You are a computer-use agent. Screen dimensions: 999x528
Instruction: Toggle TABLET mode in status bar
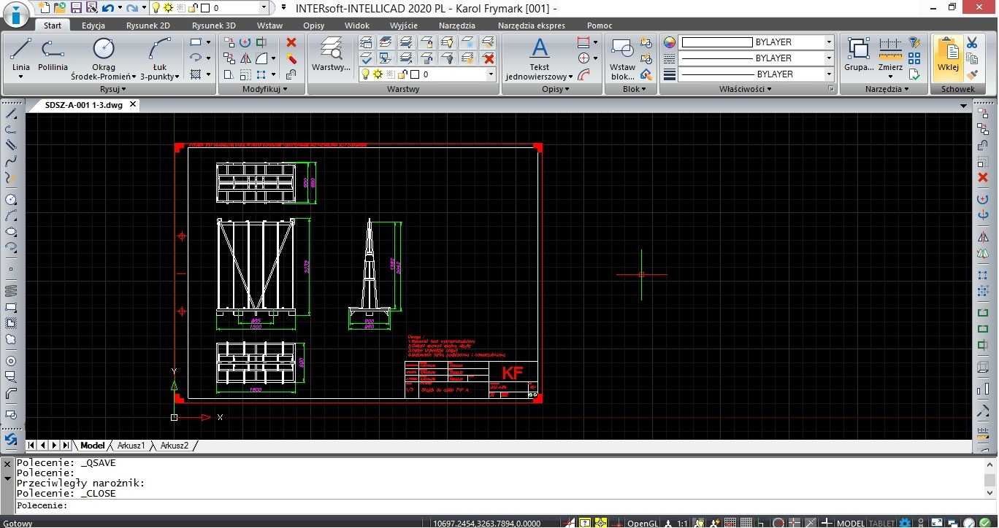(881, 523)
